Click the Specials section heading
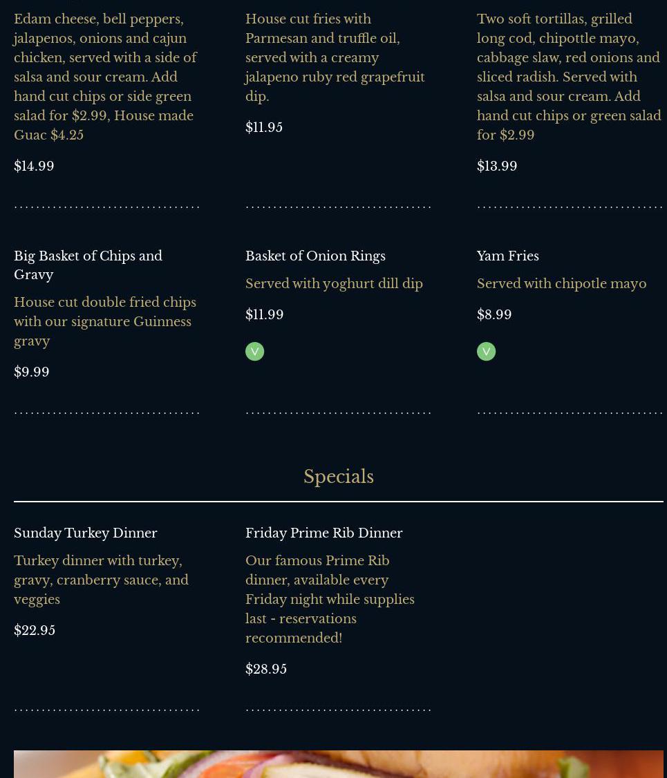Image resolution: width=667 pixels, height=778 pixels. (x=338, y=477)
